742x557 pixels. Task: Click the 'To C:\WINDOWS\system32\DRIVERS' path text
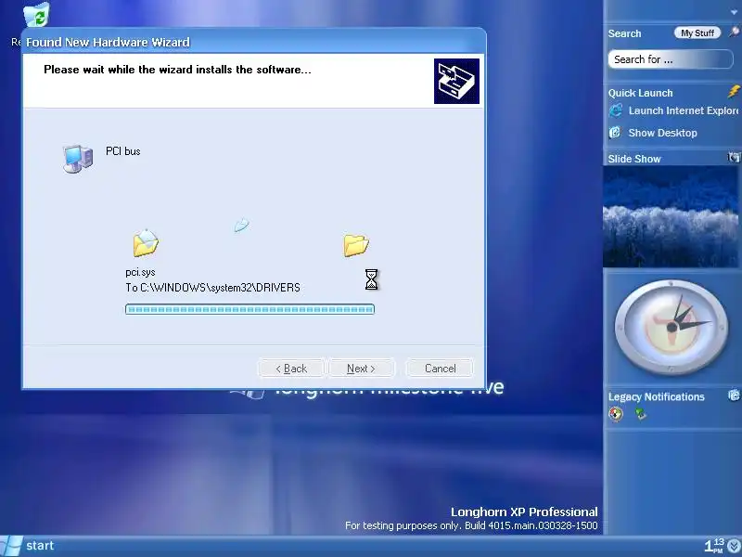tap(212, 288)
